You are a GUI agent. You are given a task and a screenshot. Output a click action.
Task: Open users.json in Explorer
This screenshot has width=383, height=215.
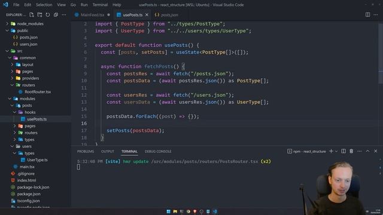tap(28, 44)
